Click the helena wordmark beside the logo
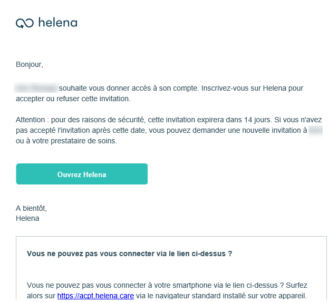Screen dimensions: 328x302 (58, 22)
